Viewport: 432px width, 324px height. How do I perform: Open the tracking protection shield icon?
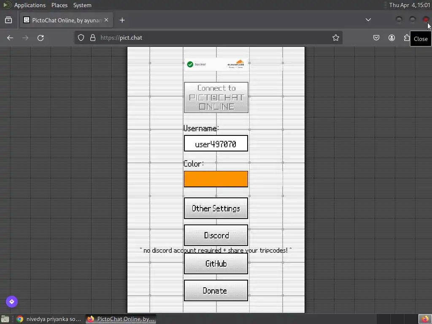[x=81, y=38]
